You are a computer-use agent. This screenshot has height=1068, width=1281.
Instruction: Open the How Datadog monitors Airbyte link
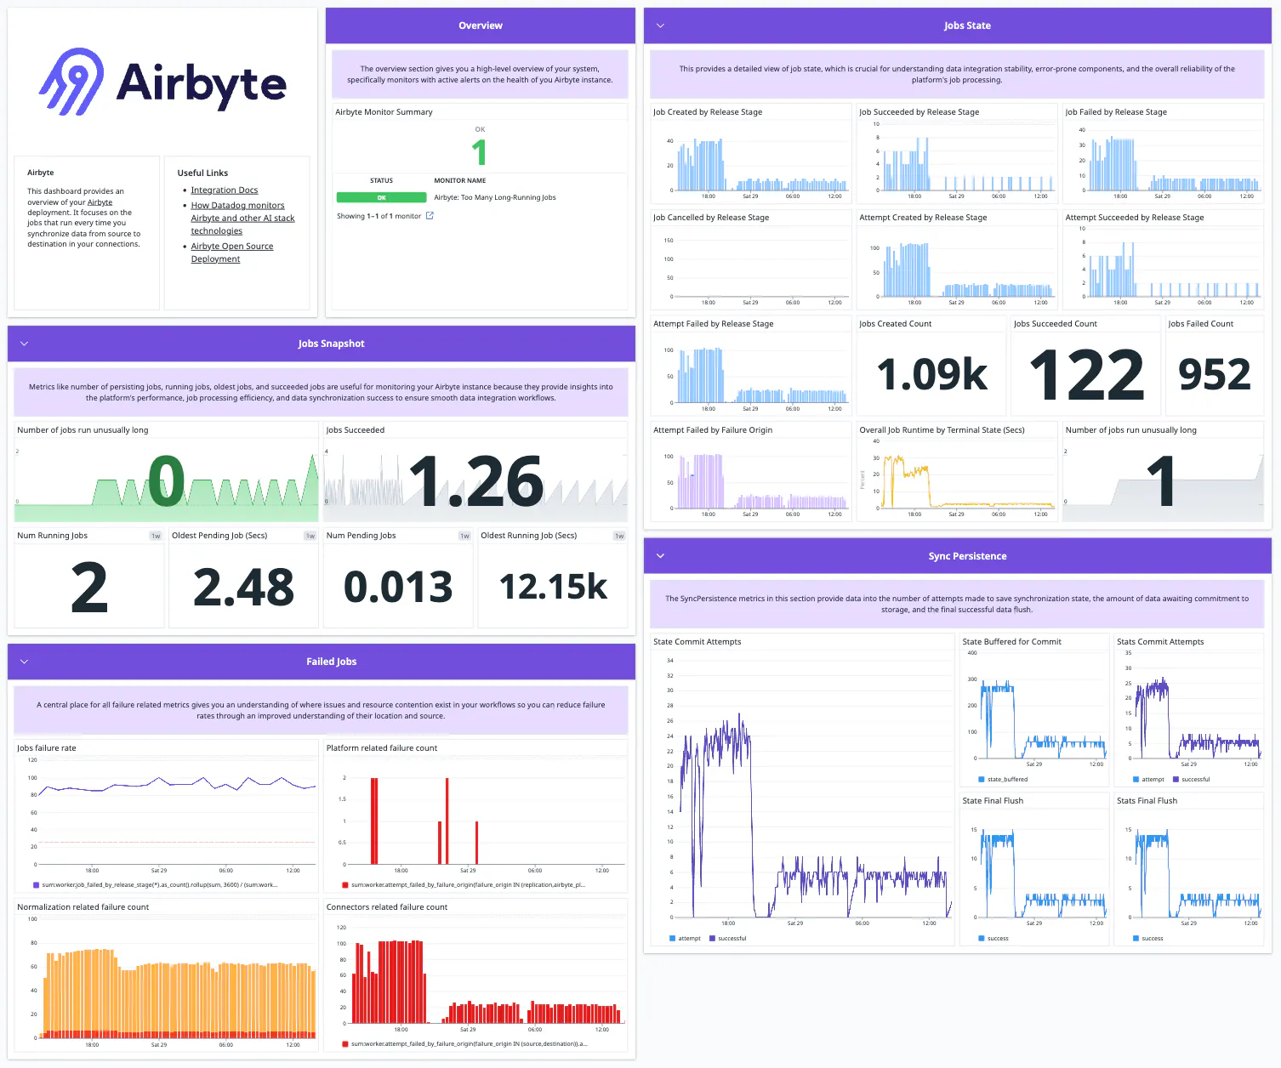pos(237,205)
